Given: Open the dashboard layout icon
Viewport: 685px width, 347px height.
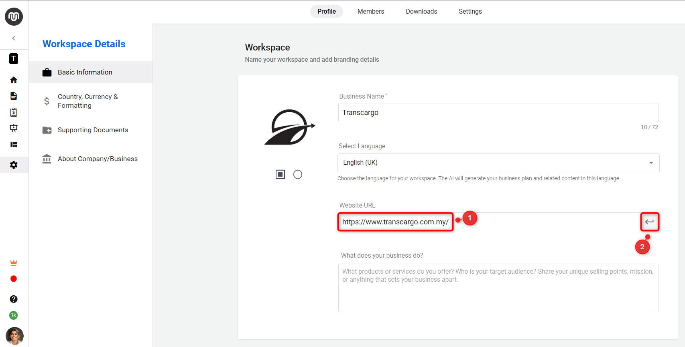Looking at the screenshot, I should click(x=14, y=145).
